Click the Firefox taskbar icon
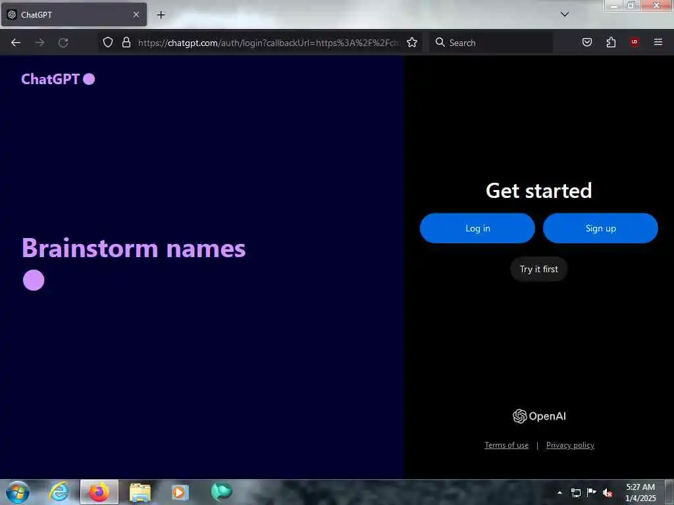 (x=99, y=492)
